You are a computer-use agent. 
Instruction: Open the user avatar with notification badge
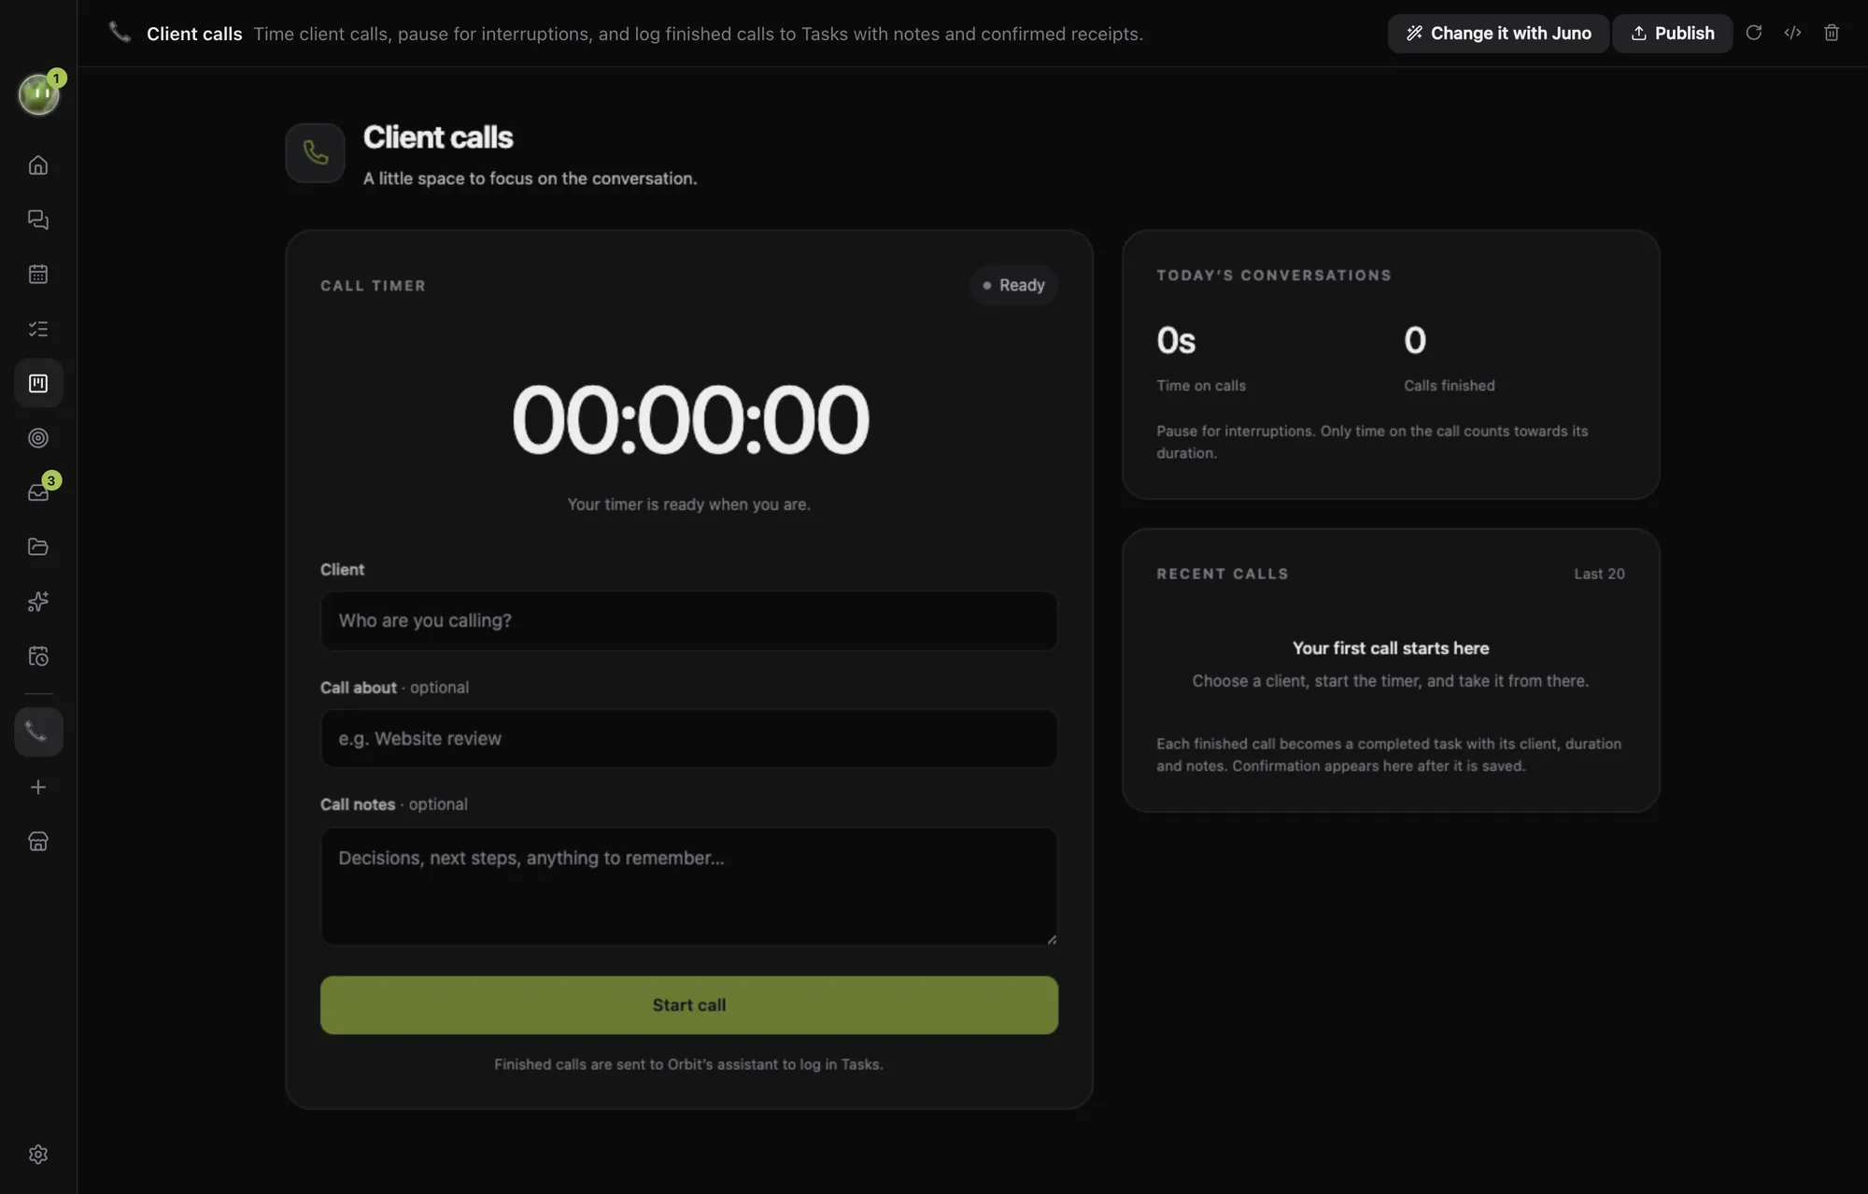(x=39, y=94)
